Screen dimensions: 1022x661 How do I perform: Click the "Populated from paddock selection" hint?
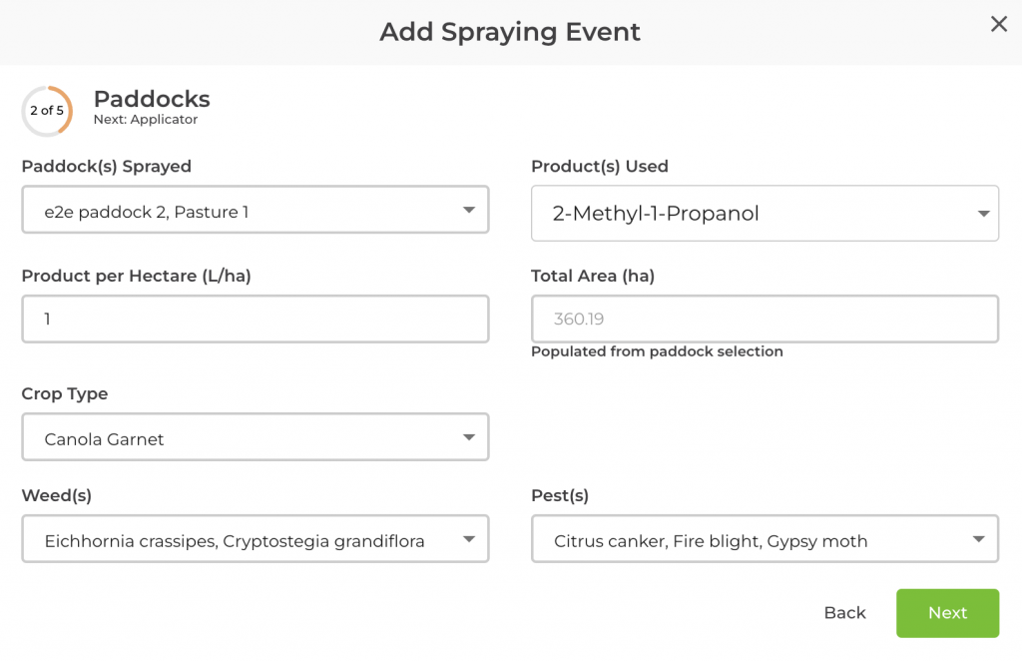click(657, 351)
